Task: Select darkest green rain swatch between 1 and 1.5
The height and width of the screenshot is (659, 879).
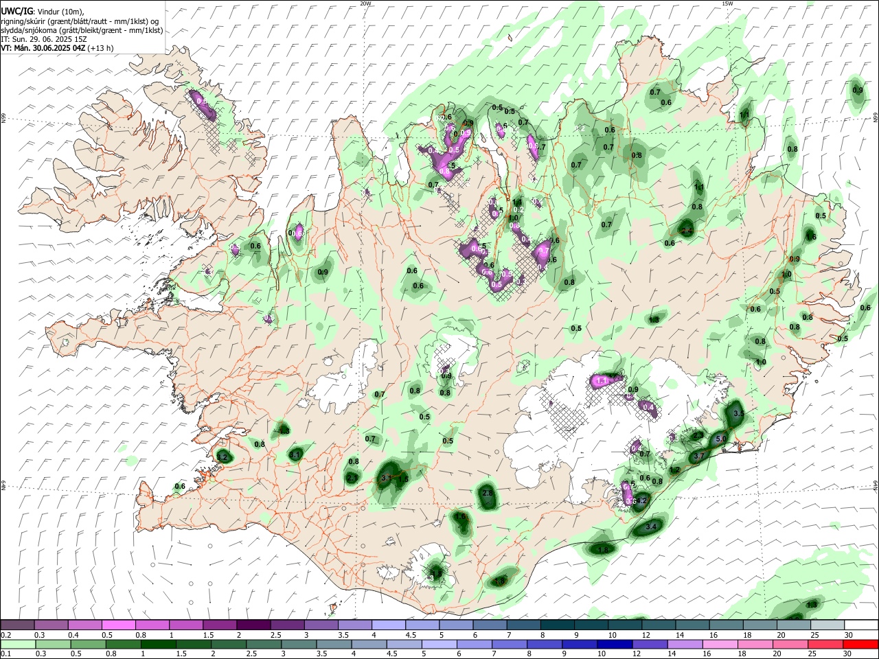Action: tap(158, 644)
